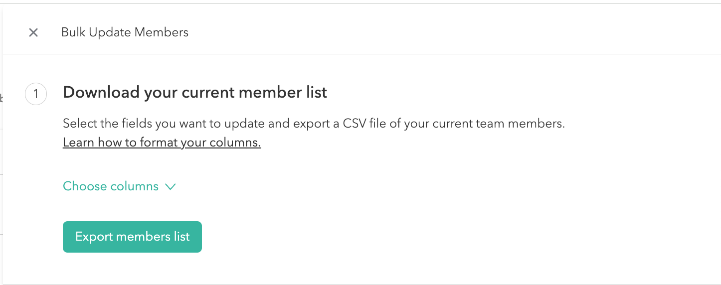
Task: Click Download your current member list heading
Action: (x=194, y=92)
